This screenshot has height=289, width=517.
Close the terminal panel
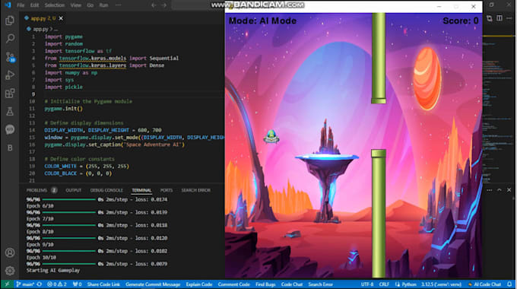coord(509,190)
